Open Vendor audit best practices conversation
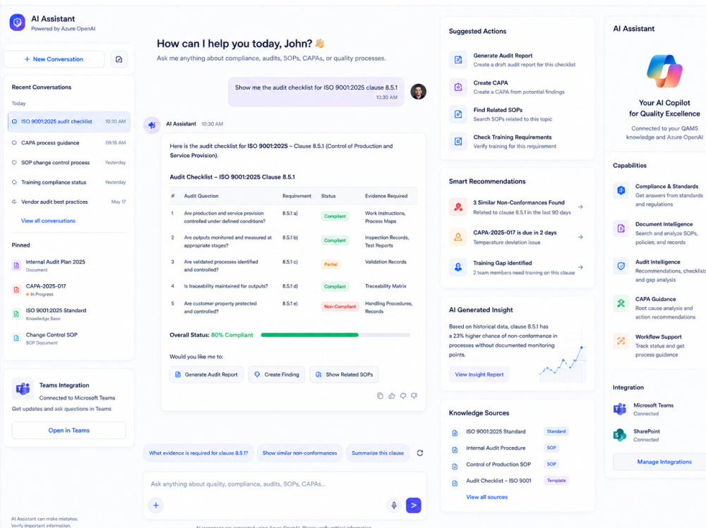The image size is (706, 528). pos(69,202)
